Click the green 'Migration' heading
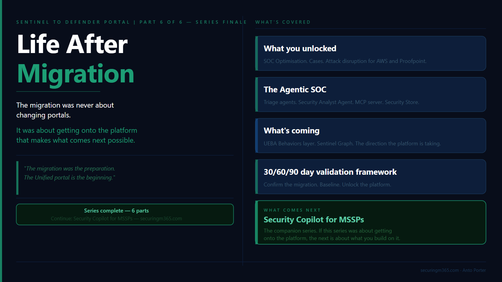This screenshot has width=502, height=282. (75, 74)
